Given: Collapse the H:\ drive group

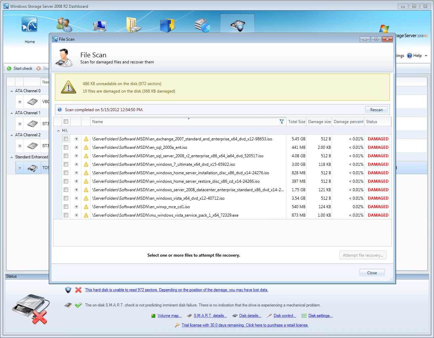Looking at the screenshot, I should pyautogui.click(x=58, y=130).
